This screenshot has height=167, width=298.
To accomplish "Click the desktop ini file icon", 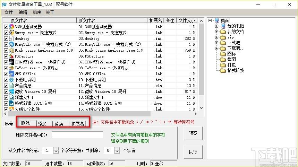I will coord(11,38).
